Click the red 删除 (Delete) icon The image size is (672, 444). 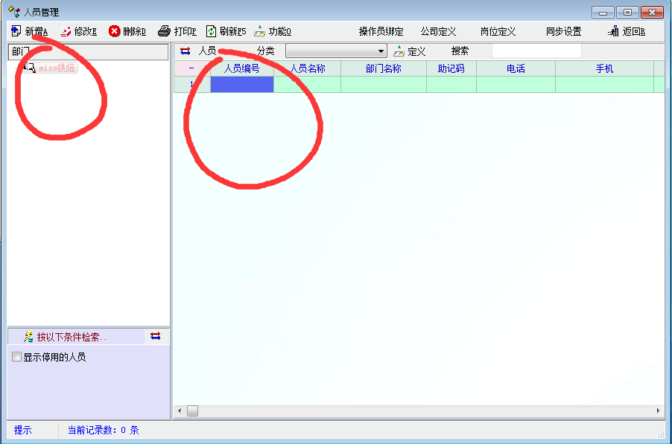[114, 31]
